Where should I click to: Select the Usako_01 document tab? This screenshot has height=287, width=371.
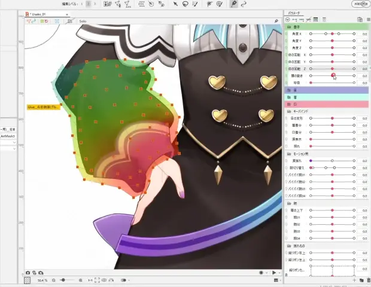(47, 14)
